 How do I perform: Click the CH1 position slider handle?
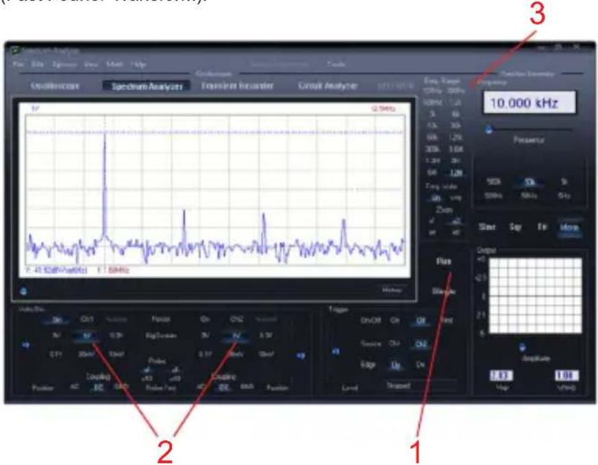[25, 345]
